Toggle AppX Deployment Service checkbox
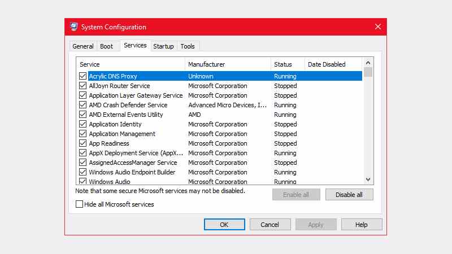 click(82, 153)
